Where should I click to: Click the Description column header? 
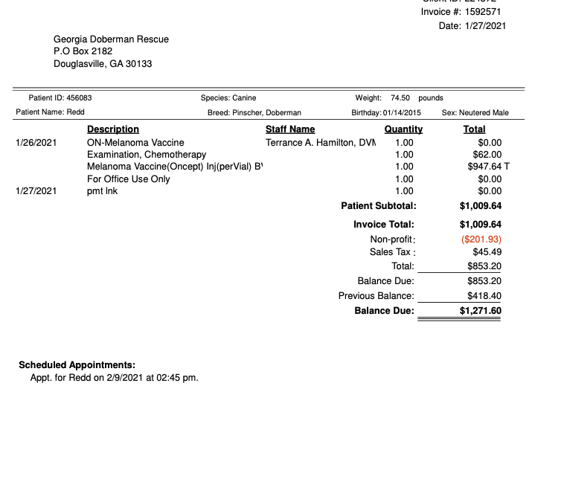pyautogui.click(x=113, y=129)
